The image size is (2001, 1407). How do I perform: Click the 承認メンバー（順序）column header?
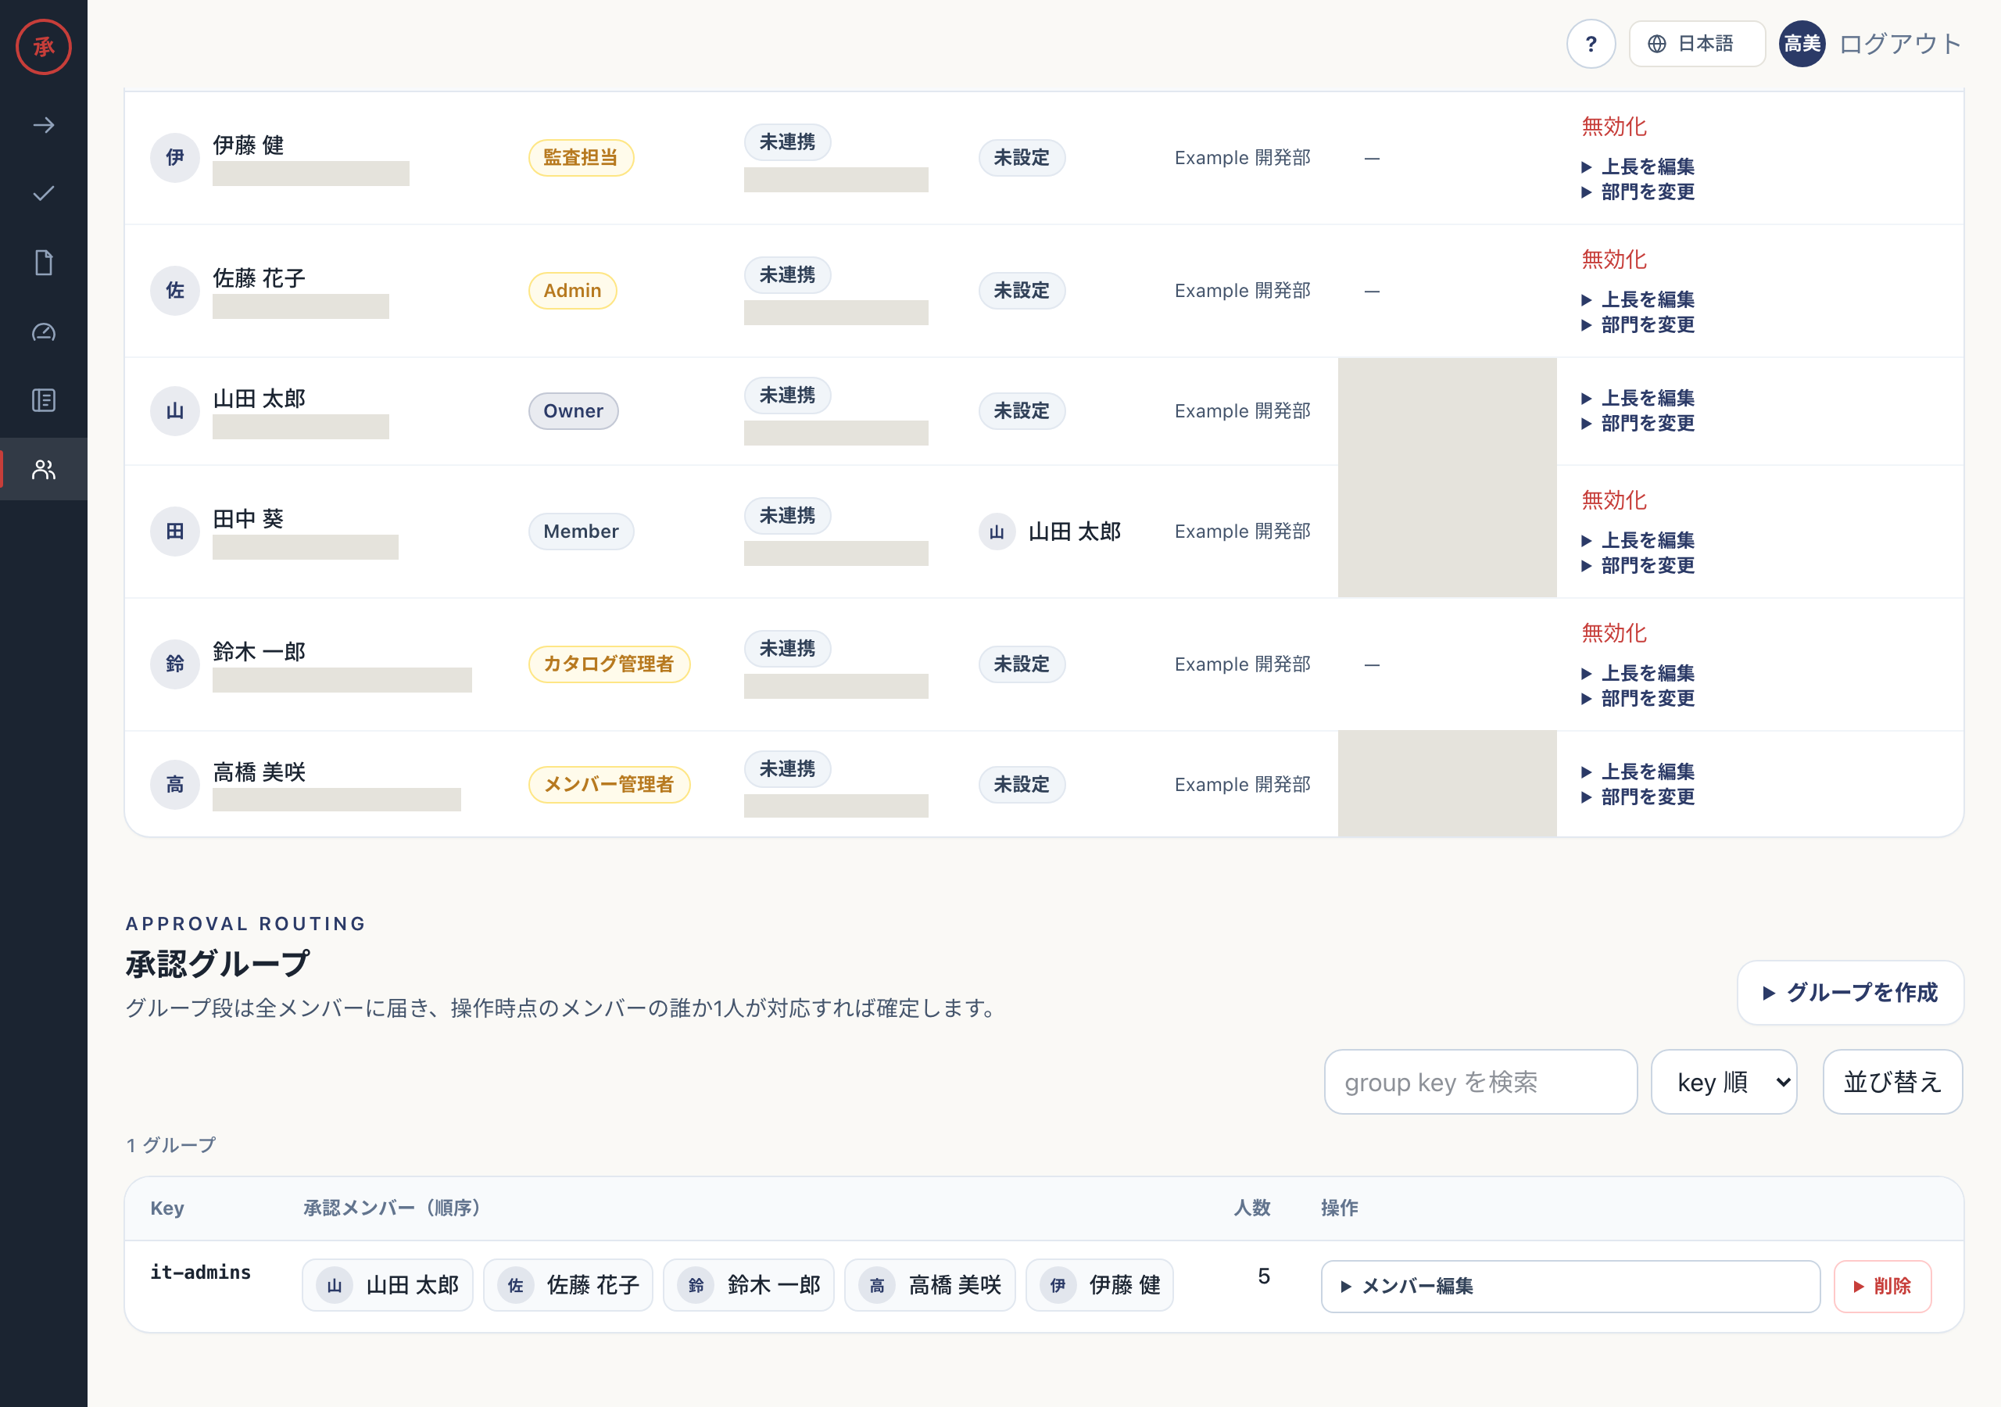click(x=392, y=1208)
